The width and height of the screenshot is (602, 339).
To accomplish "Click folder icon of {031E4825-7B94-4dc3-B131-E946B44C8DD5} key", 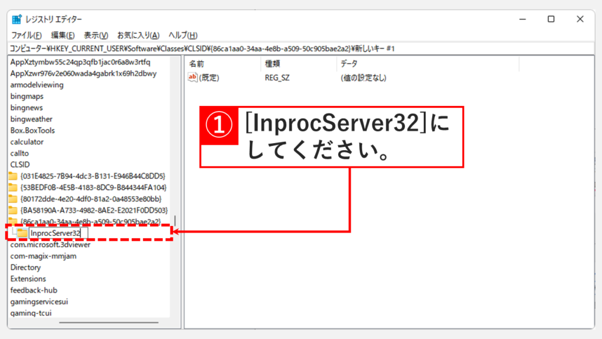I will (13, 176).
